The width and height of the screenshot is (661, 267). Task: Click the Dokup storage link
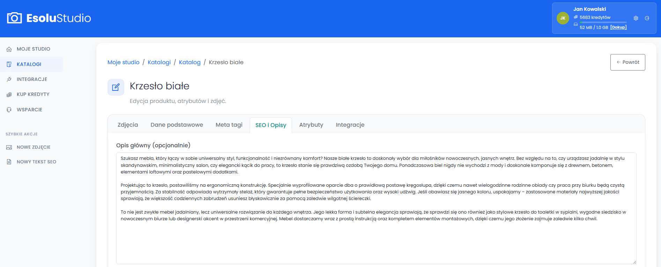(618, 27)
